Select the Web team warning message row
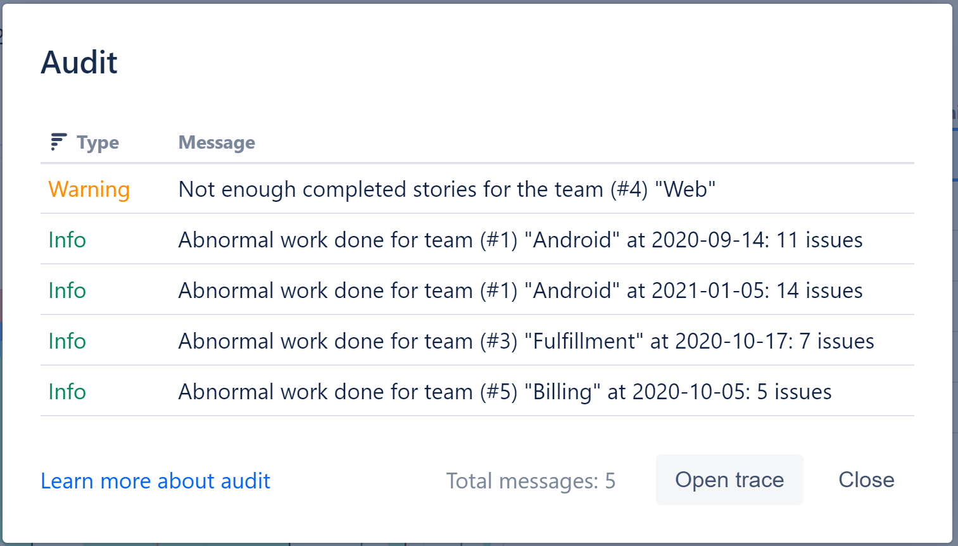 (x=443, y=189)
